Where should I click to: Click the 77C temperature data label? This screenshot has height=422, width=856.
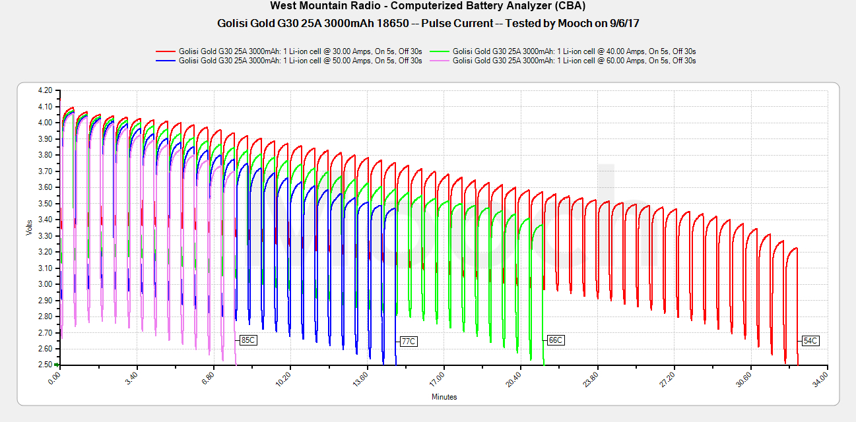tap(408, 342)
